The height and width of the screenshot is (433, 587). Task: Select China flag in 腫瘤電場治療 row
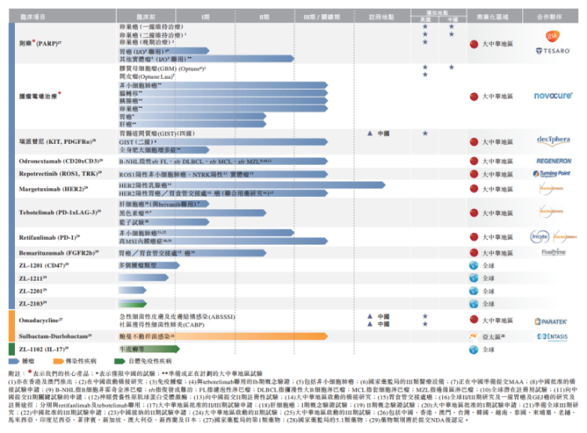[x=474, y=96]
